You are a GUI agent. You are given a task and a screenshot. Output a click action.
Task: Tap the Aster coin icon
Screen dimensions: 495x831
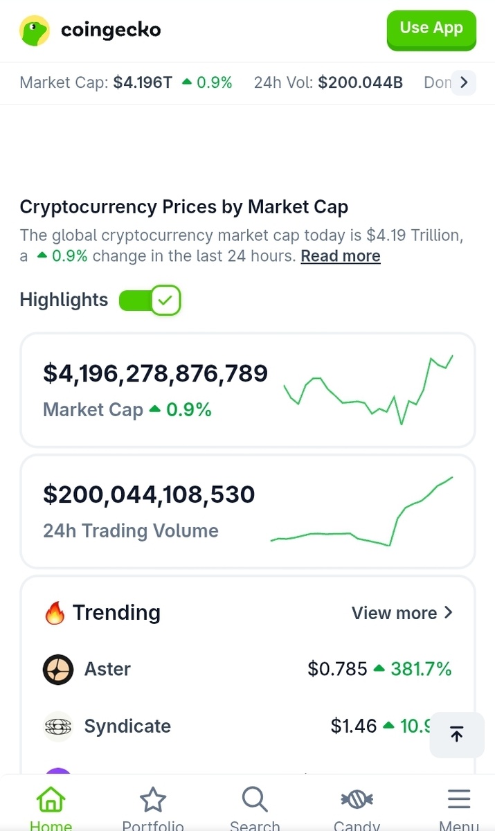(58, 670)
